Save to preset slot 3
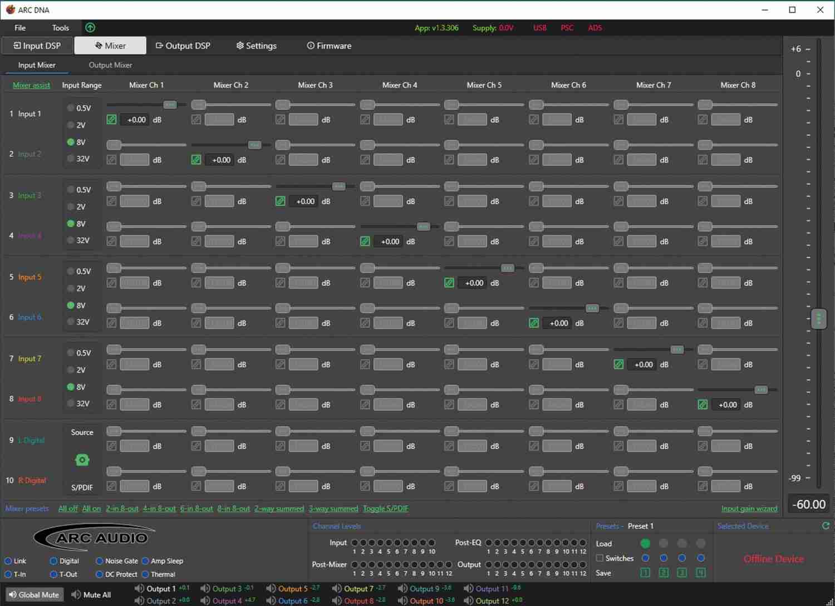 [x=682, y=573]
